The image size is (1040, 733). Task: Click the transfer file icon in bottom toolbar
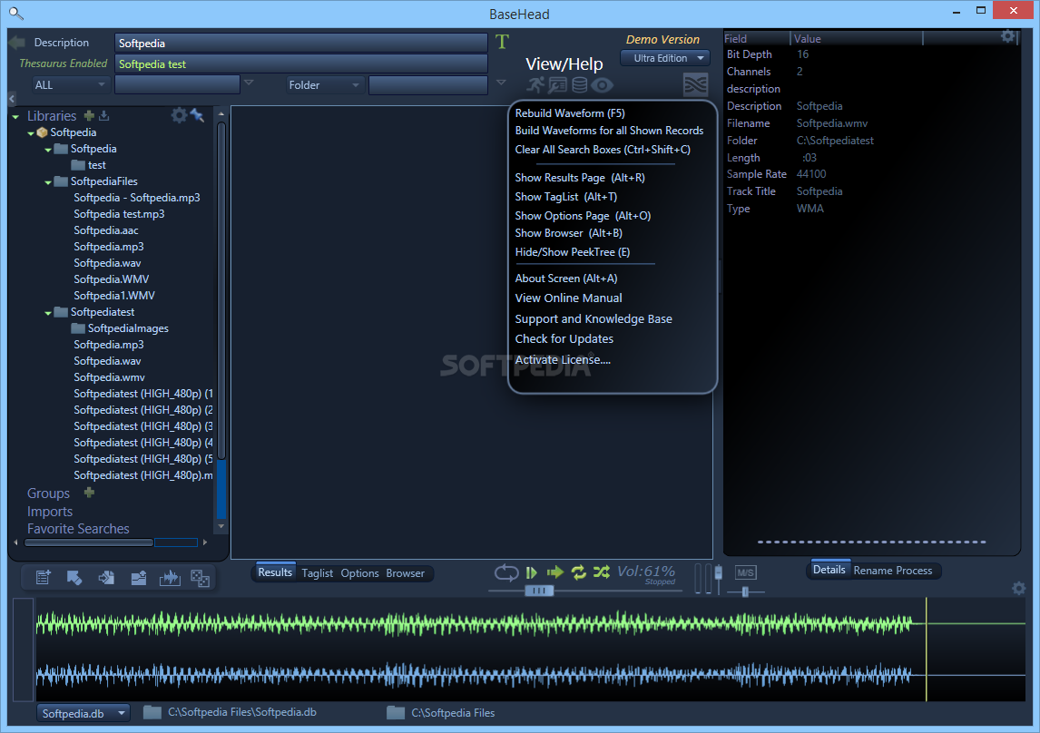click(x=106, y=577)
